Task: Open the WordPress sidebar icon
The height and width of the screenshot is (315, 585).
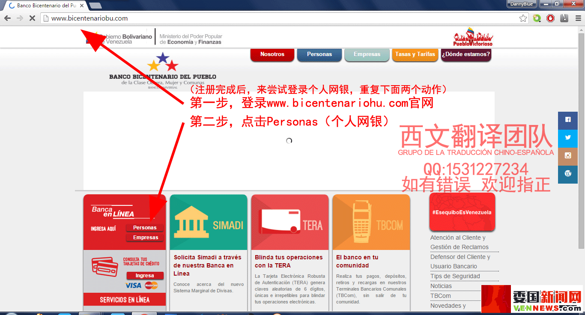Action: click(568, 174)
